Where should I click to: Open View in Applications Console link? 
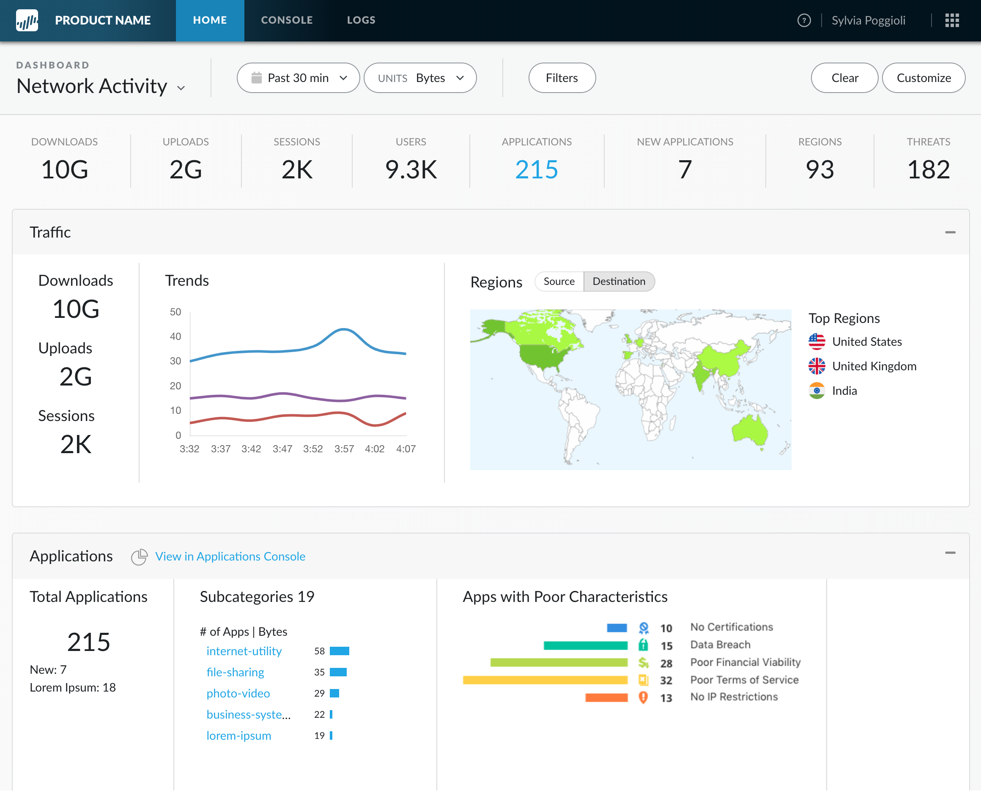point(230,556)
